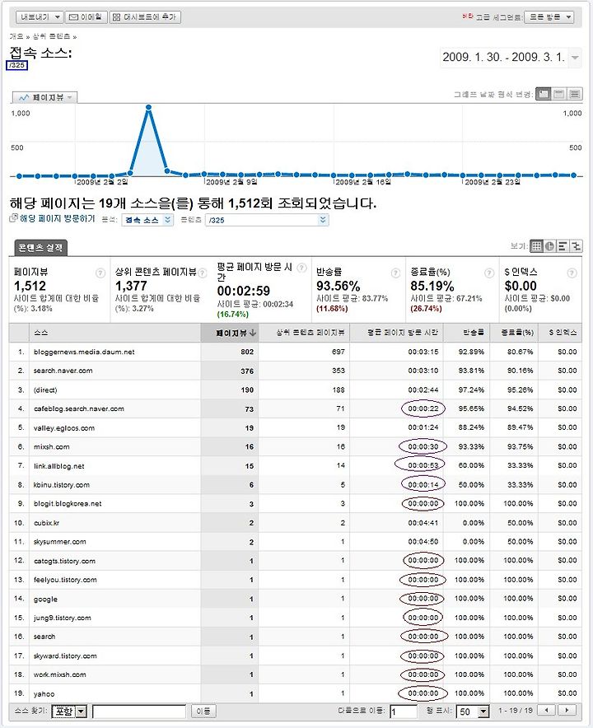
Task: Click blogit.blogkorea.net source row
Action: [x=296, y=504]
